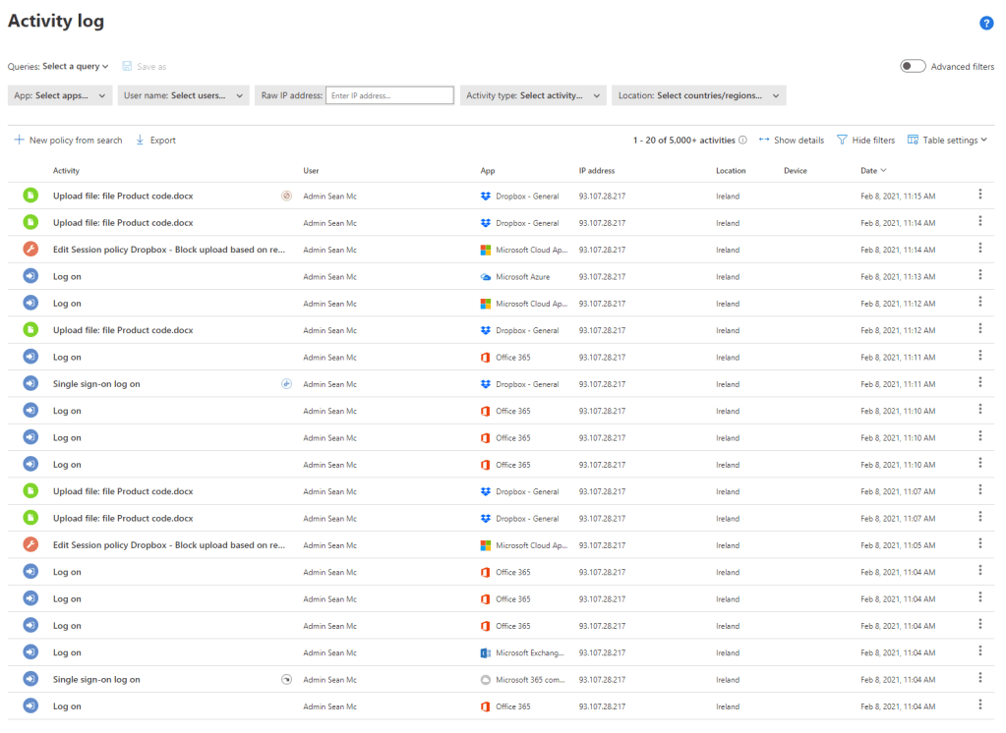Show details for activity rows
The image size is (1006, 733).
click(x=792, y=141)
